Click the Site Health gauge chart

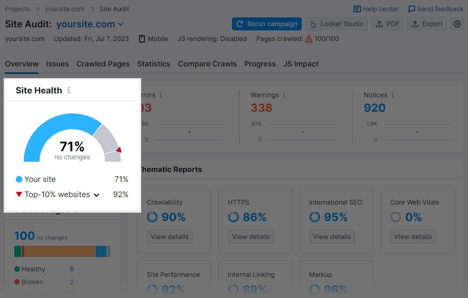pos(72,138)
